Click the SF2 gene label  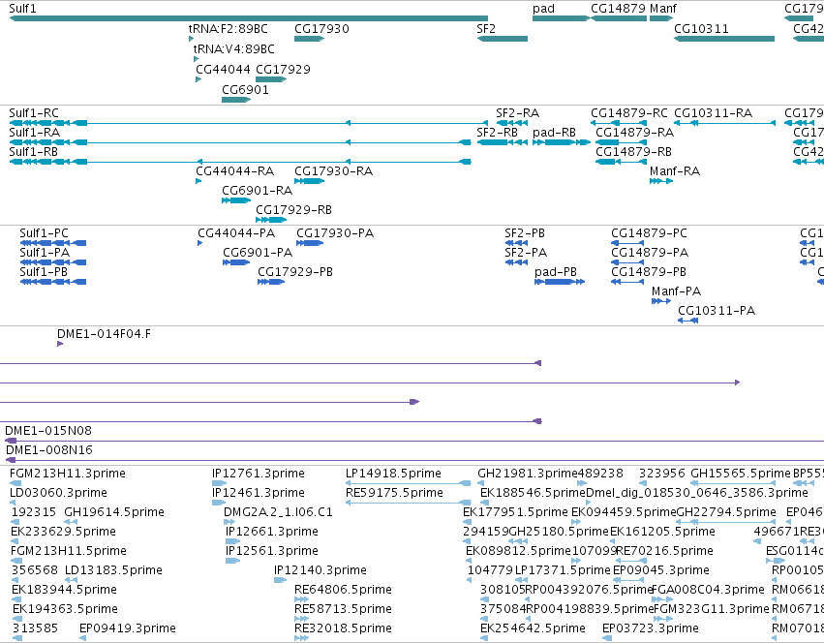(486, 28)
